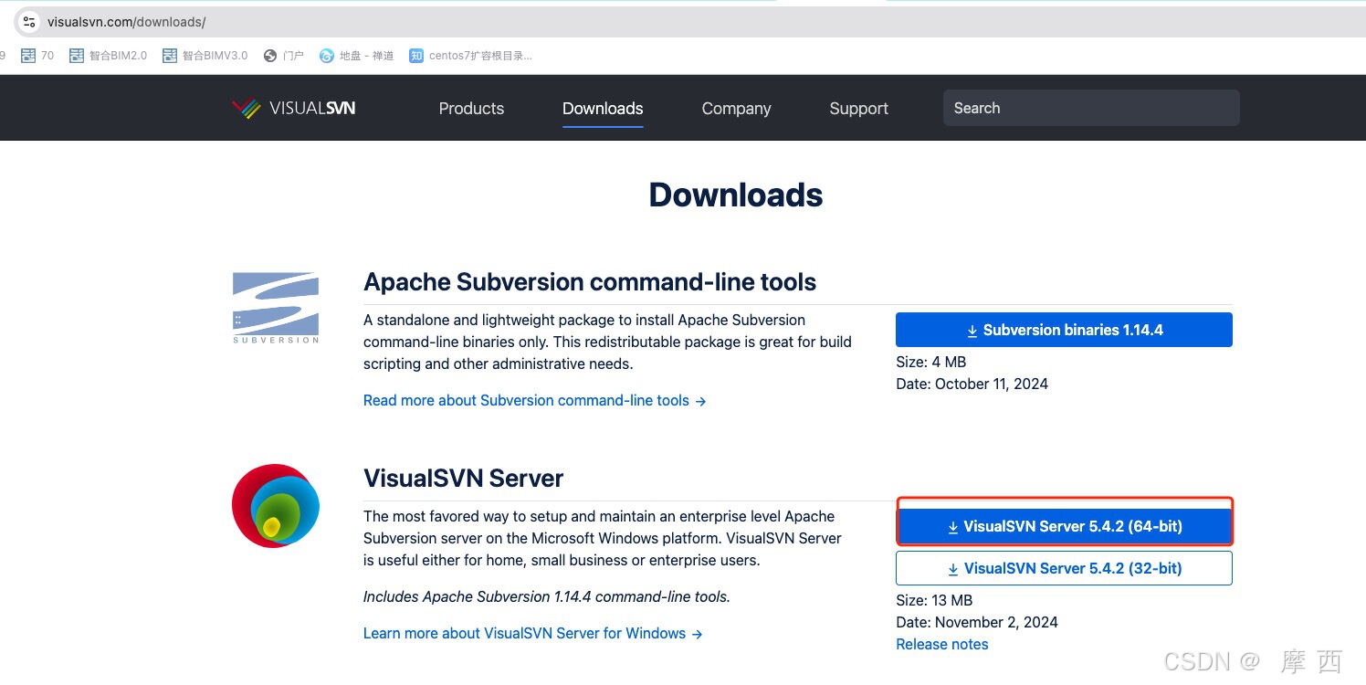Click the 'Date: October 11, 2024' text
This screenshot has width=1366, height=685.
click(972, 384)
